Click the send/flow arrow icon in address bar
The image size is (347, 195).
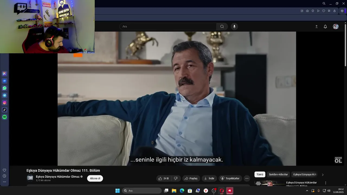[x=318, y=11]
